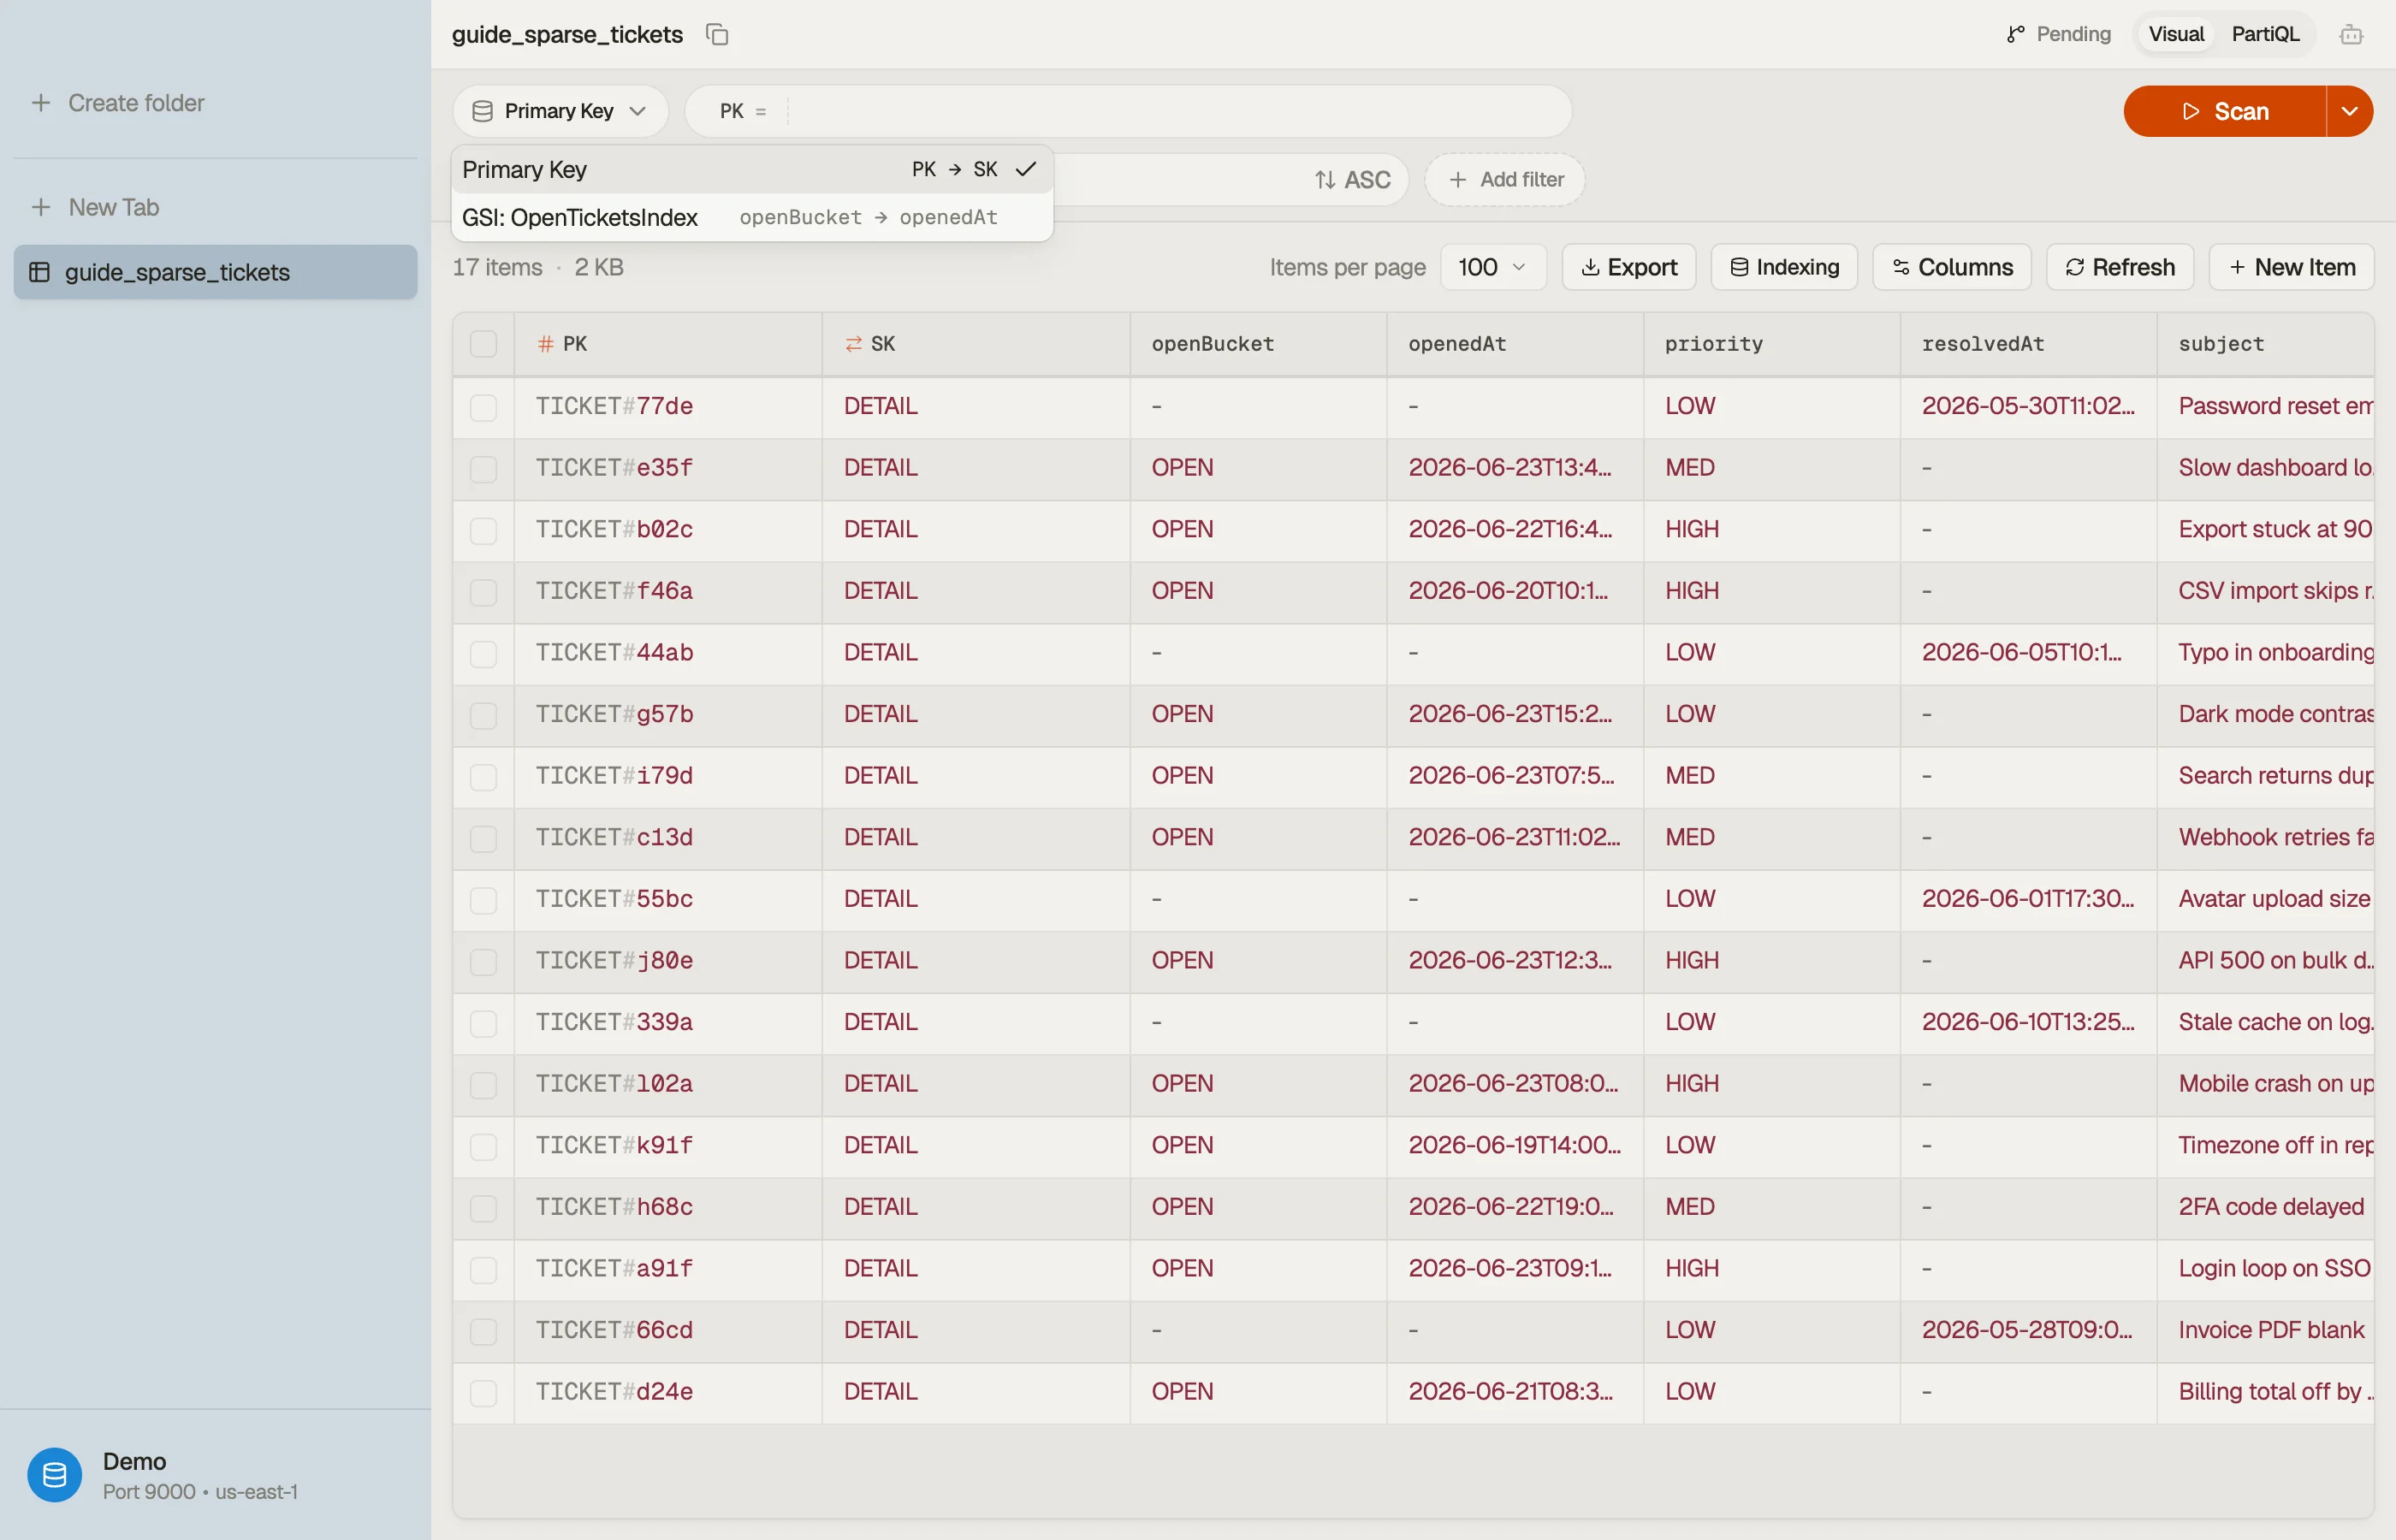Screen dimensions: 2396x1540
Task: Click the sort-key icon in the SK column header
Action: (853, 344)
